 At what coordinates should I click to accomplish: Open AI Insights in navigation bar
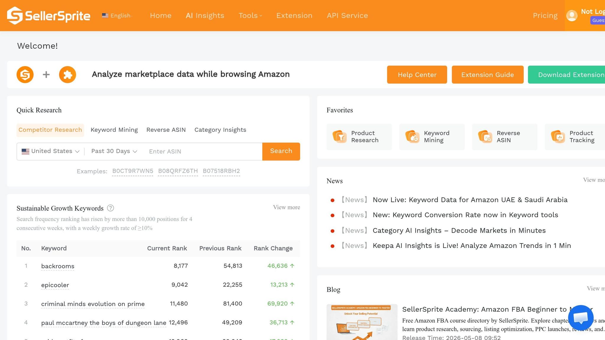pos(205,16)
